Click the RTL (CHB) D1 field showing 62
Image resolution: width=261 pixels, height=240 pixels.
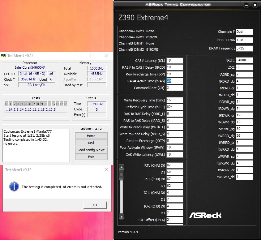(175, 186)
